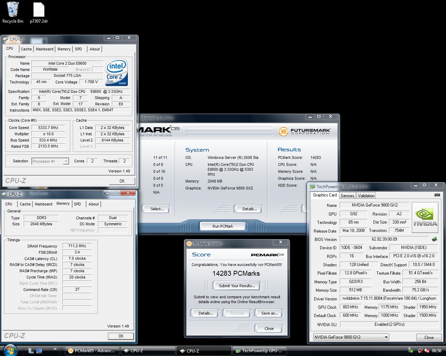
Task: Switch to Sensors tab in GPU-Z
Action: [347, 196]
